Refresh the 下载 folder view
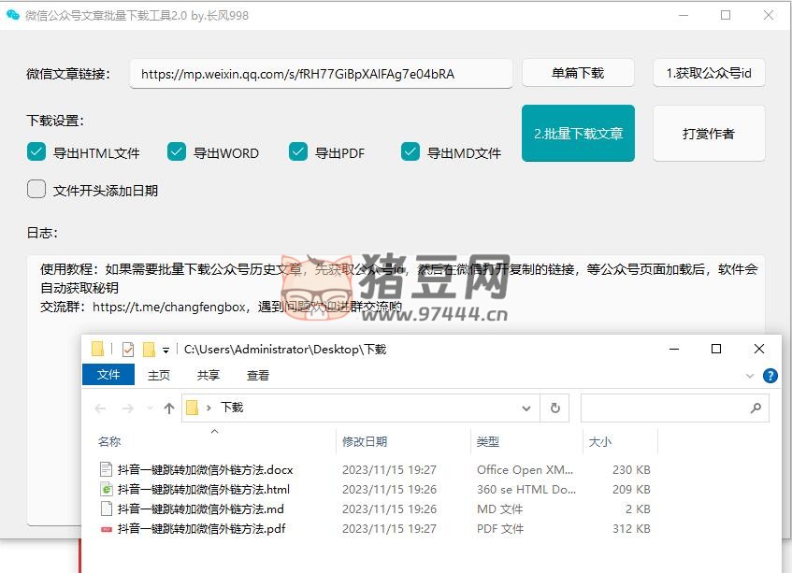 554,408
